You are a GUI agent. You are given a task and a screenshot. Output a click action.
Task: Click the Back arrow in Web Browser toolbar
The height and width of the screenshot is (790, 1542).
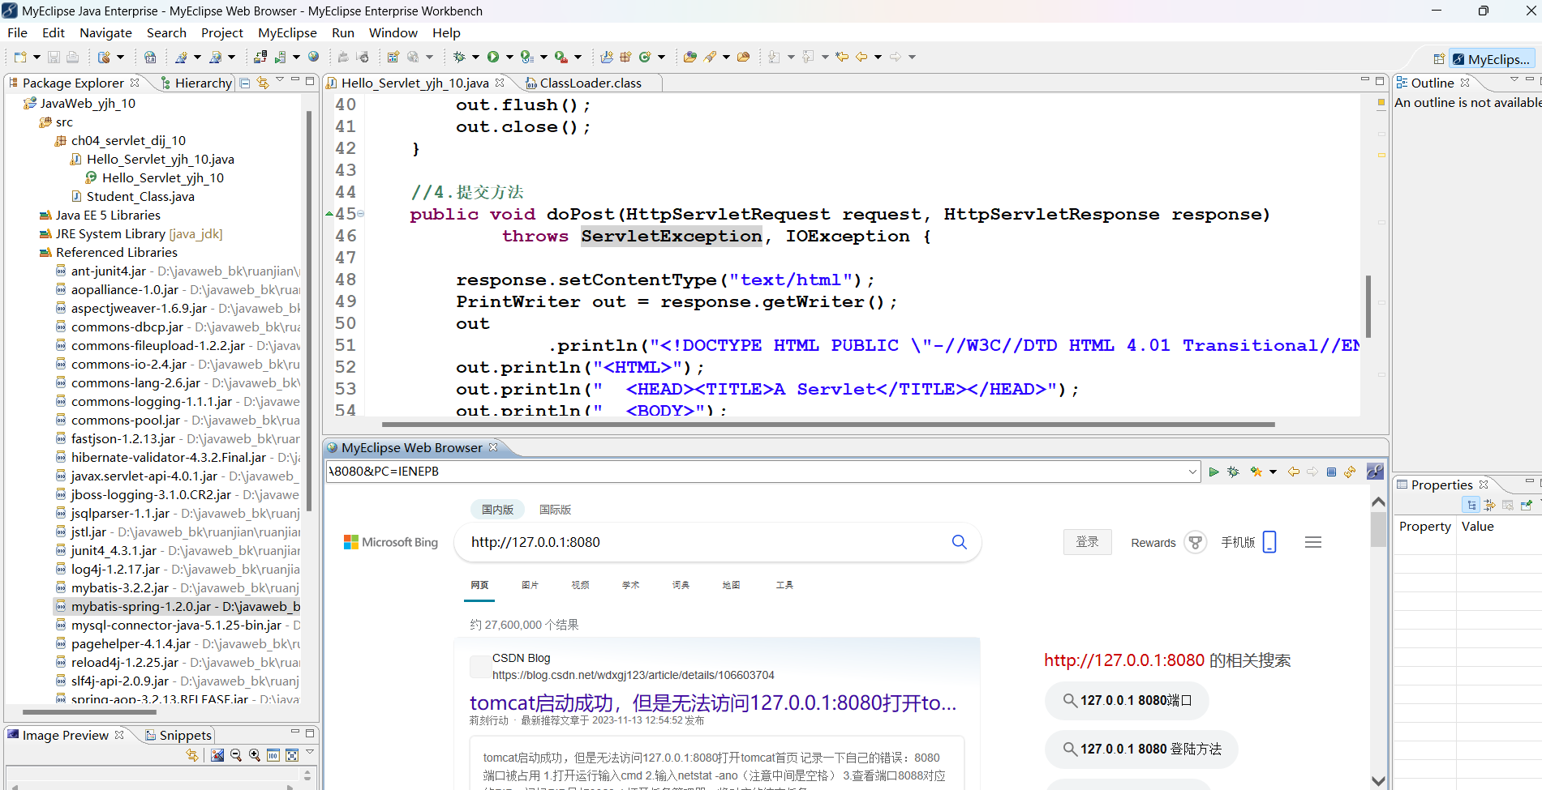1293,472
